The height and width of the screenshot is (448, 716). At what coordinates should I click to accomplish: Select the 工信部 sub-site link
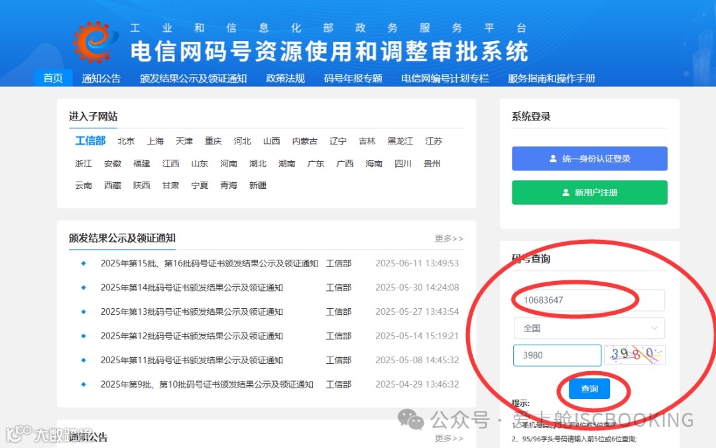[x=90, y=140]
